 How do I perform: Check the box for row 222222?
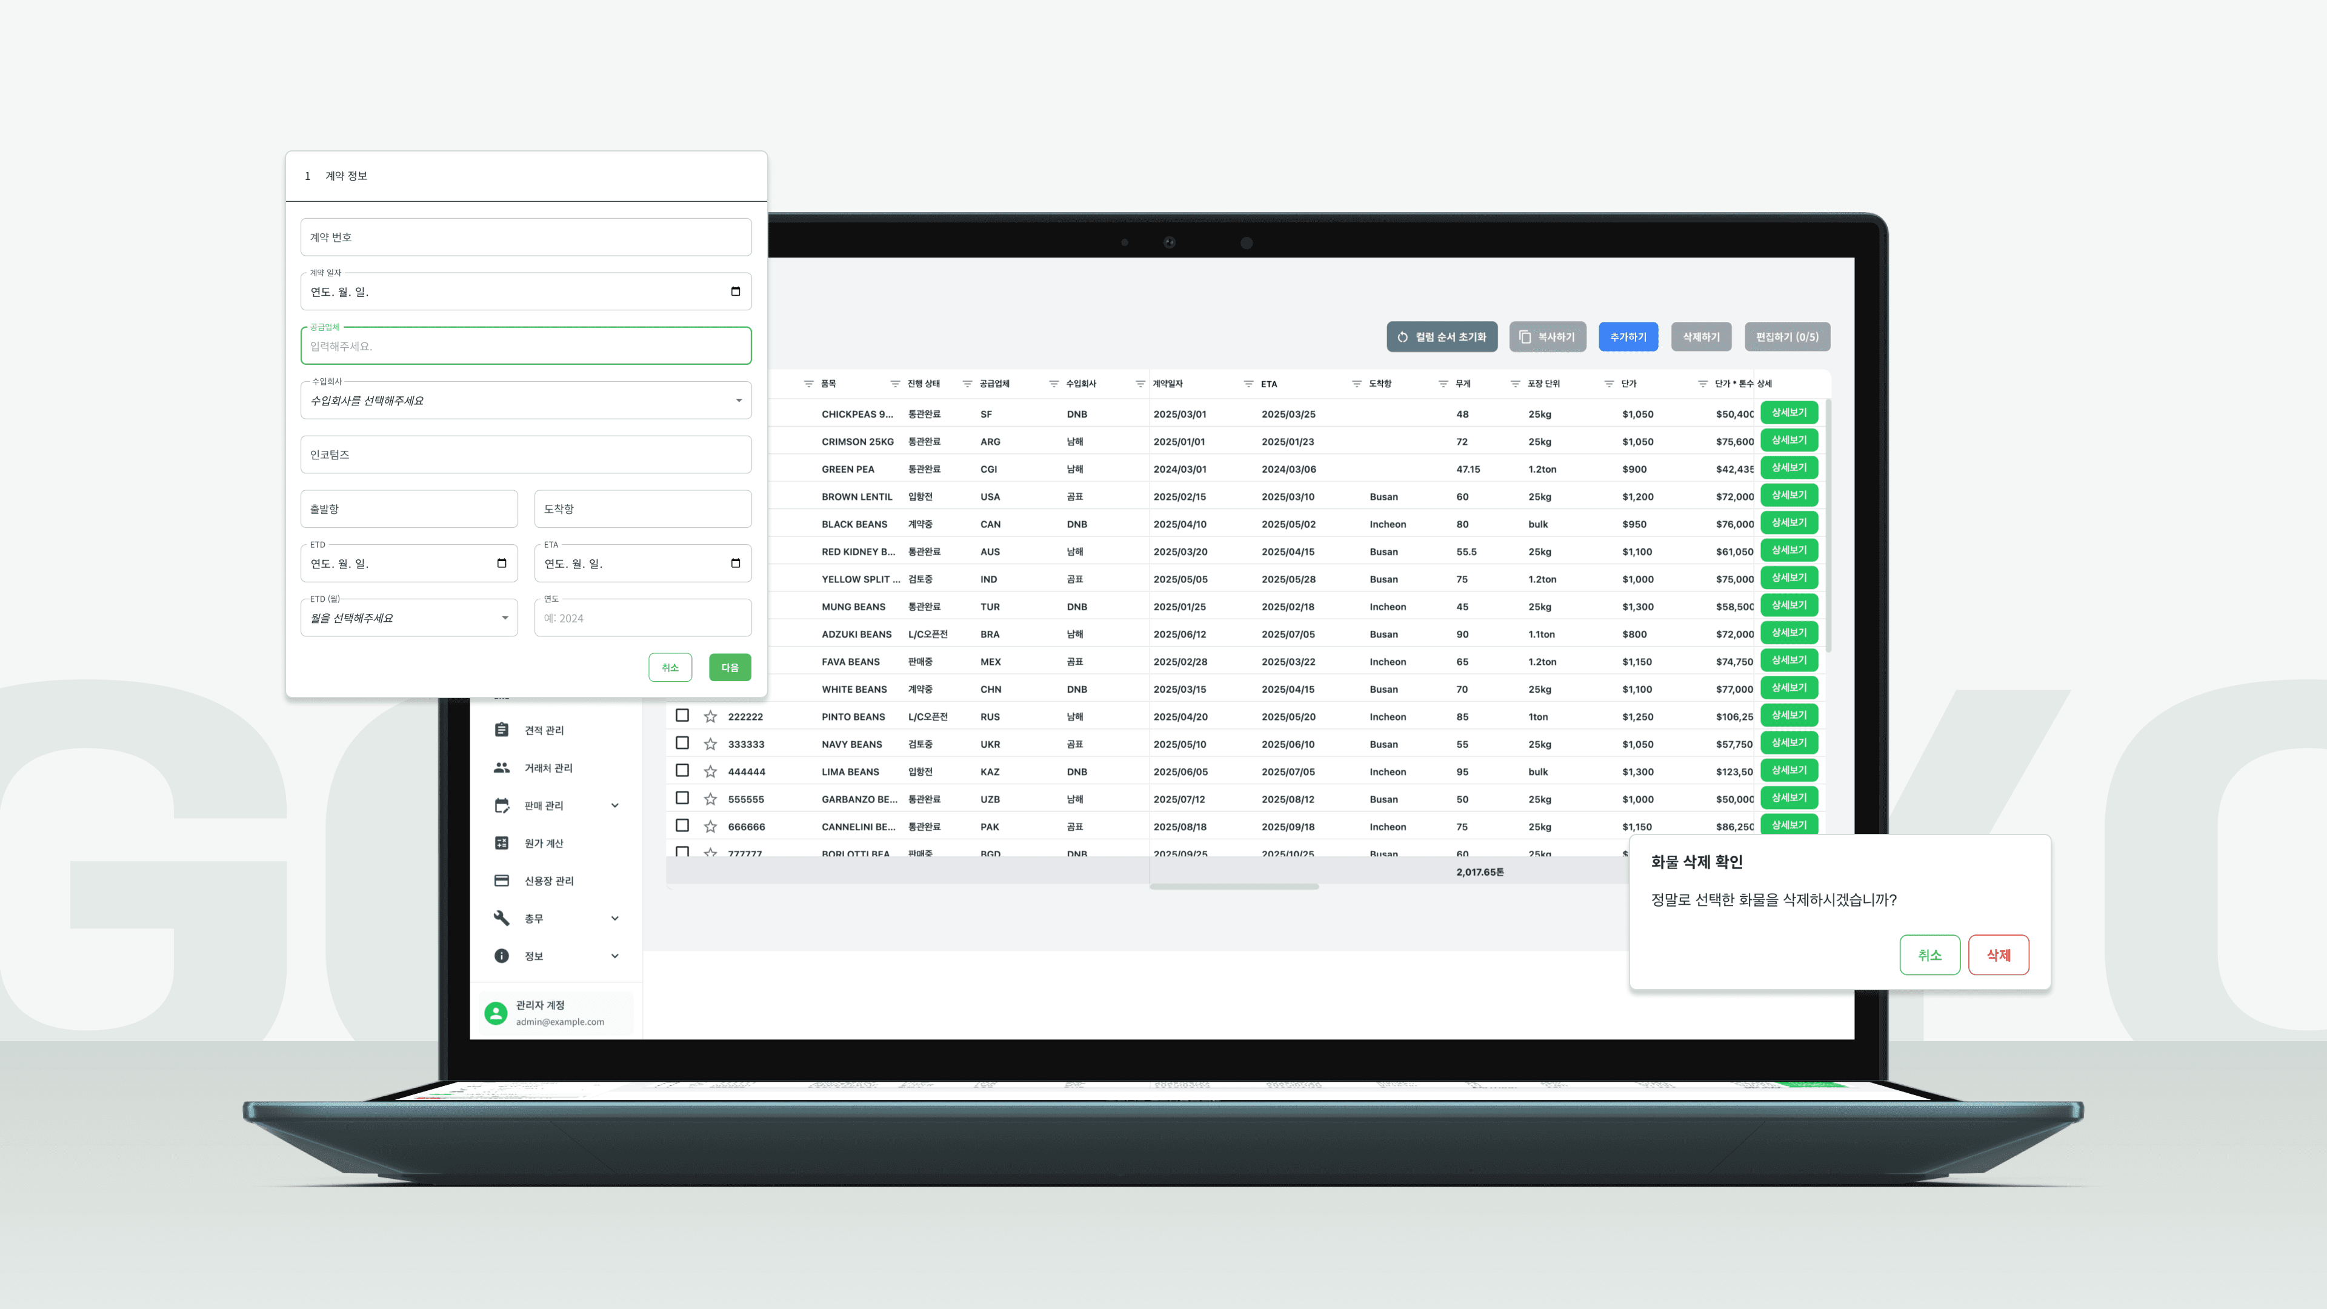tap(682, 716)
